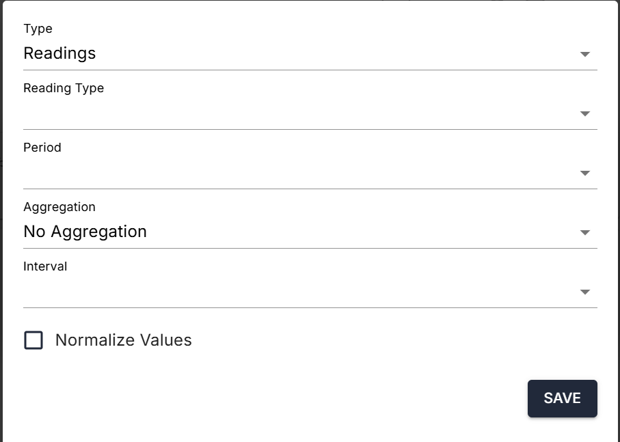Click the 'Reading Type' field label
The image size is (620, 442).
(x=64, y=88)
